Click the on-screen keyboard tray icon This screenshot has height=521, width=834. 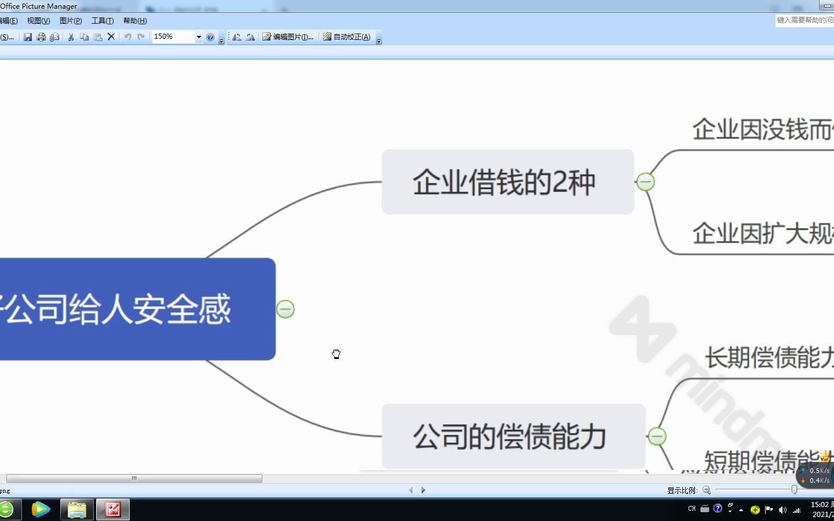coord(705,509)
